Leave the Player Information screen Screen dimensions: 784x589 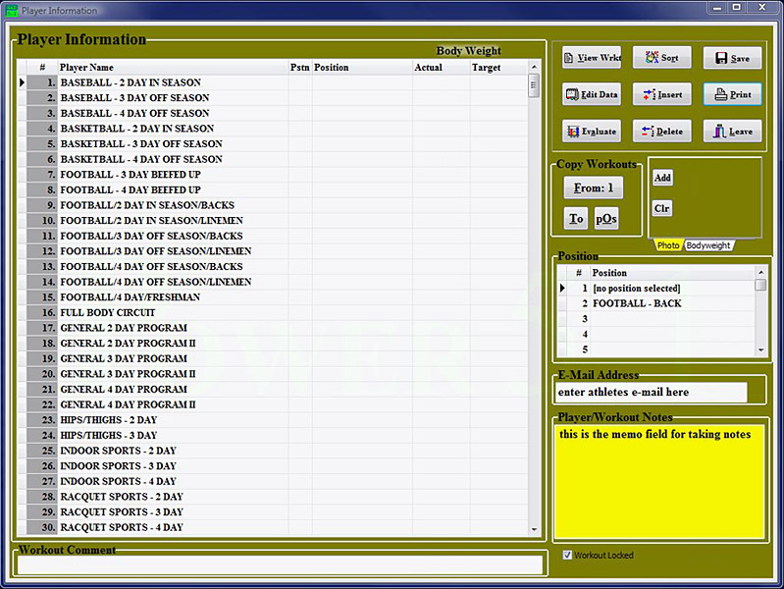tap(732, 132)
